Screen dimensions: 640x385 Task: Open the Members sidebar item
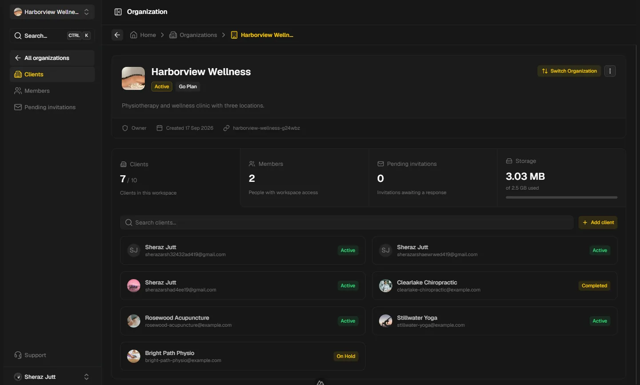[x=52, y=91]
